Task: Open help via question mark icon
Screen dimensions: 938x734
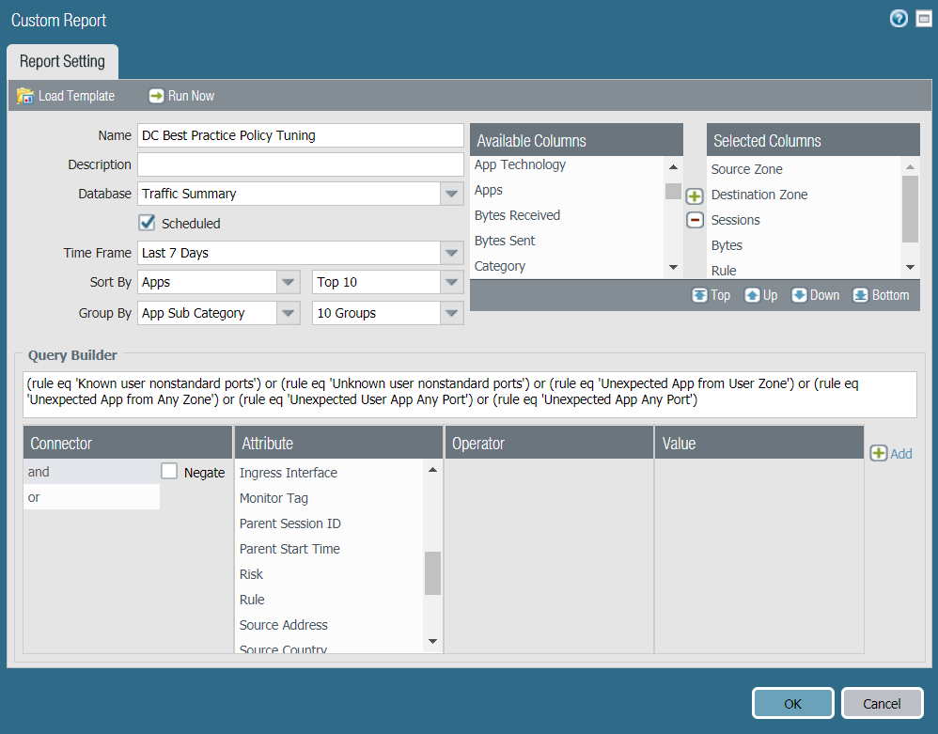Action: click(x=899, y=19)
